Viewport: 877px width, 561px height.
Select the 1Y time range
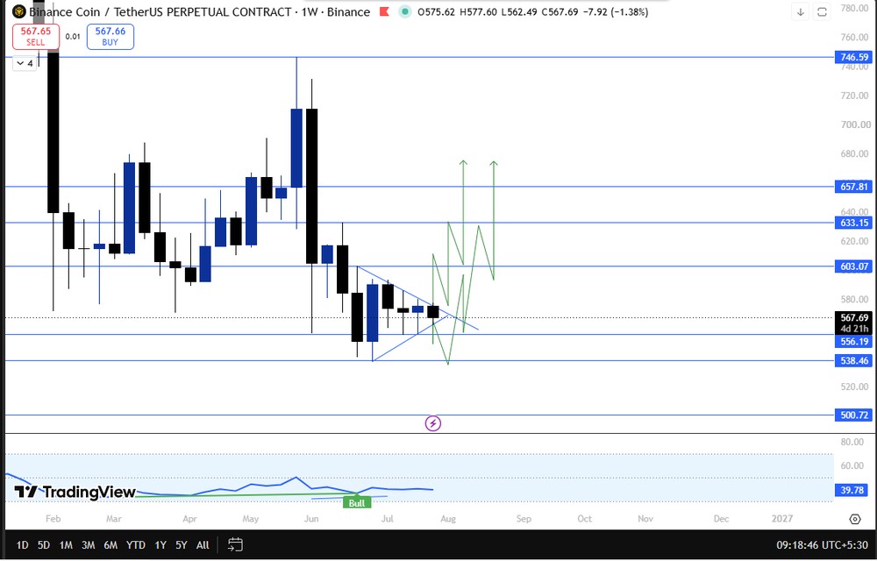pyautogui.click(x=160, y=545)
